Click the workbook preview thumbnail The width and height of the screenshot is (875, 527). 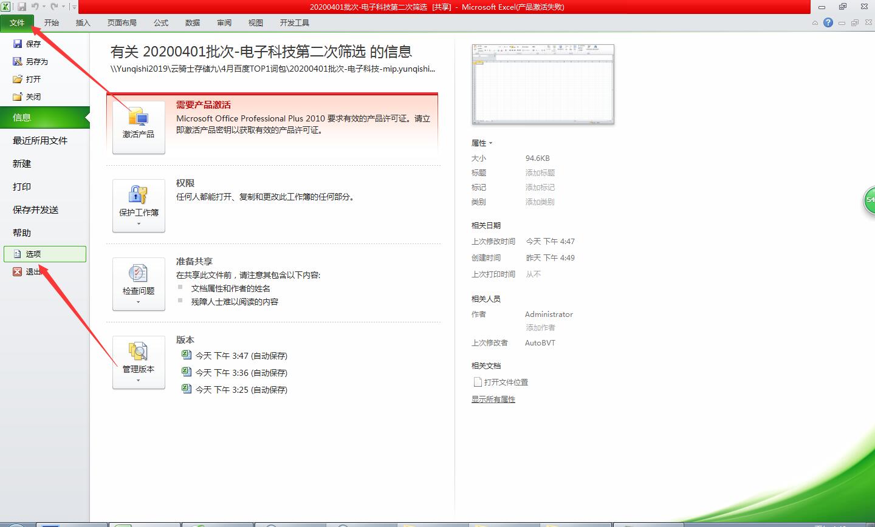pos(543,84)
